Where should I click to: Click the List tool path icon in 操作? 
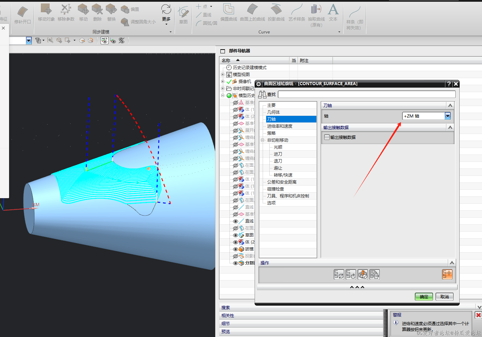(x=374, y=275)
